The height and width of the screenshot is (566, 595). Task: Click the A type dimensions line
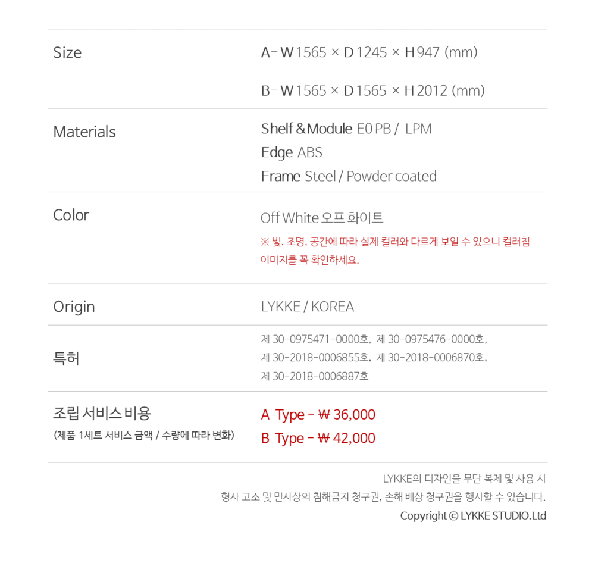[x=369, y=52]
